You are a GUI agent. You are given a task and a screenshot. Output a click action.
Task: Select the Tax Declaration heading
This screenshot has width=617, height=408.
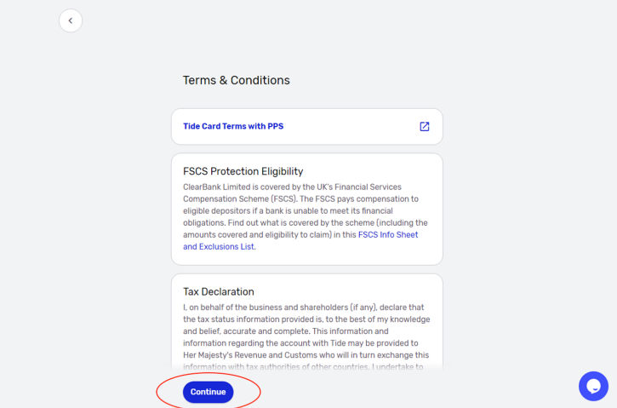pyautogui.click(x=219, y=292)
